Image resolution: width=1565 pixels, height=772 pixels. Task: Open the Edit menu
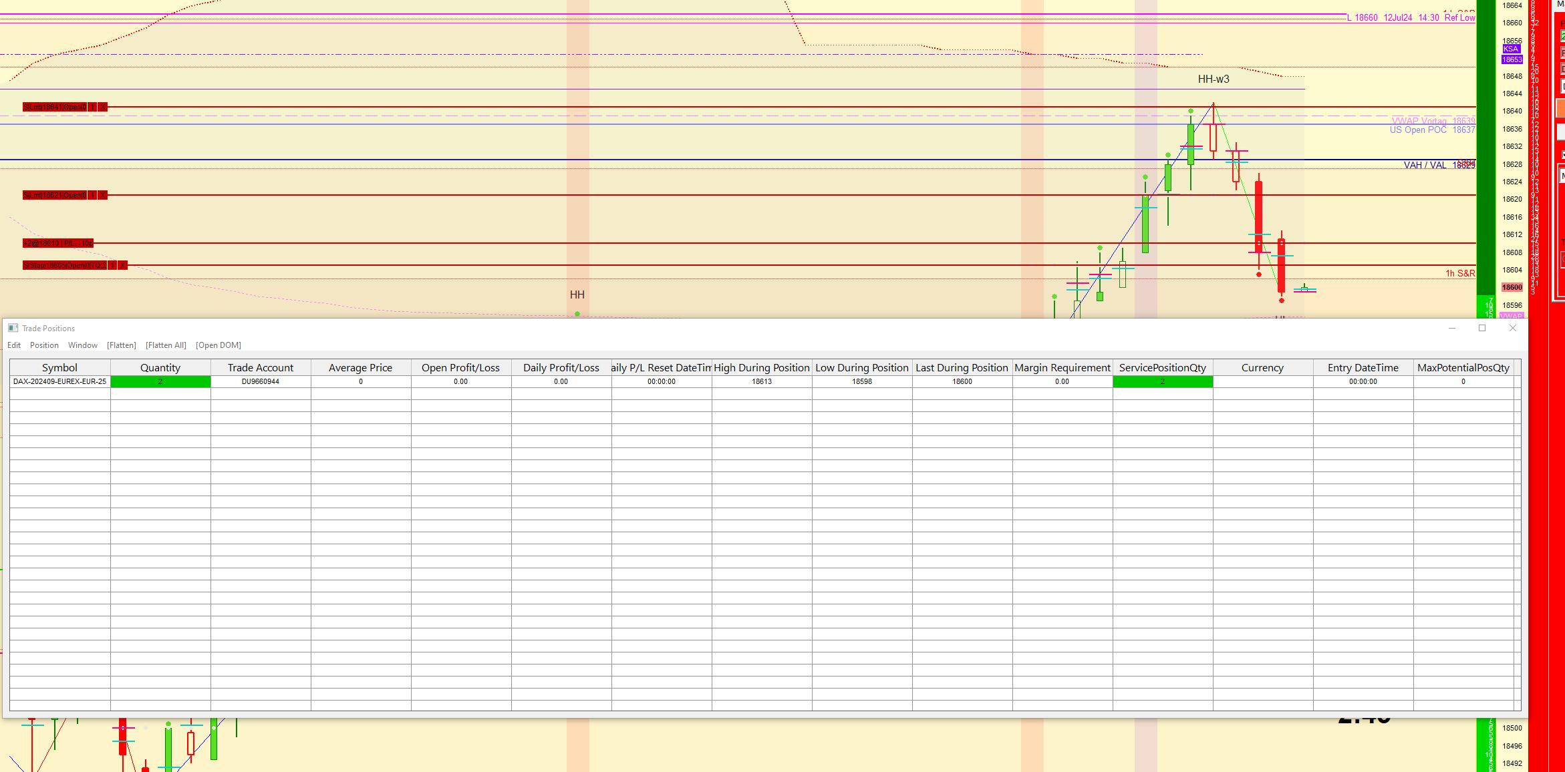[14, 345]
